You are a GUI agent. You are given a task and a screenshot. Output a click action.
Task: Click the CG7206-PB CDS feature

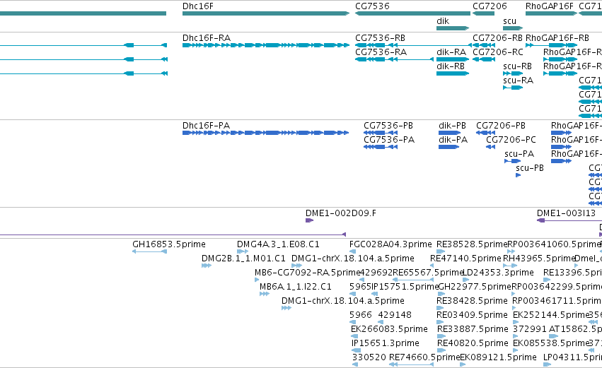486,133
